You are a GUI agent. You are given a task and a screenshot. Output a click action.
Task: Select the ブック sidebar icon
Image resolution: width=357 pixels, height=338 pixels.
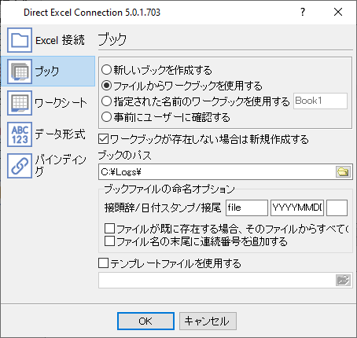[x=20, y=72]
